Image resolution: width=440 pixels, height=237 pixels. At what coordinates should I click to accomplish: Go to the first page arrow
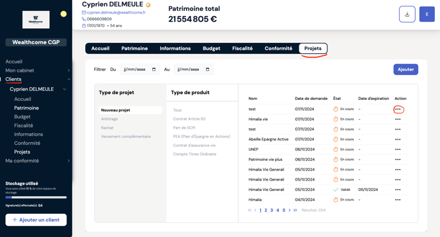tap(249, 210)
